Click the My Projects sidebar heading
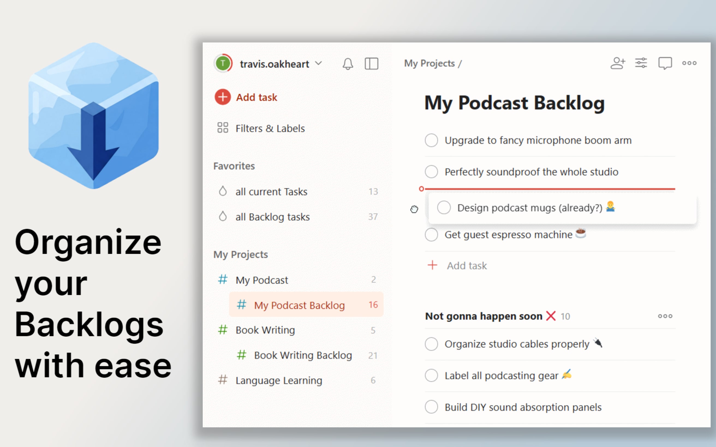Viewport: 716px width, 447px height. (x=241, y=255)
